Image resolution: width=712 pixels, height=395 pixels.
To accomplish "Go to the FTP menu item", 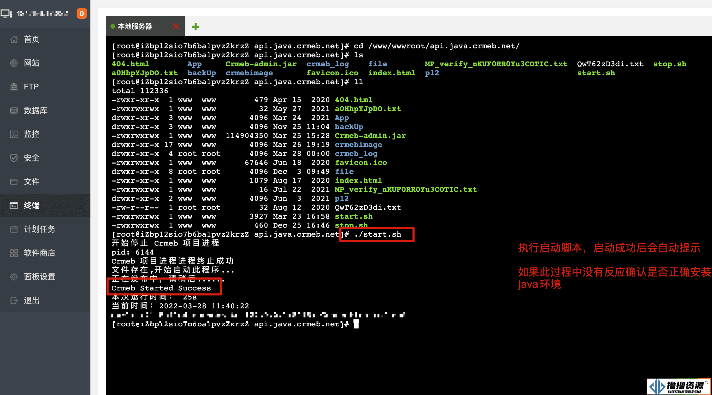I will click(x=45, y=87).
